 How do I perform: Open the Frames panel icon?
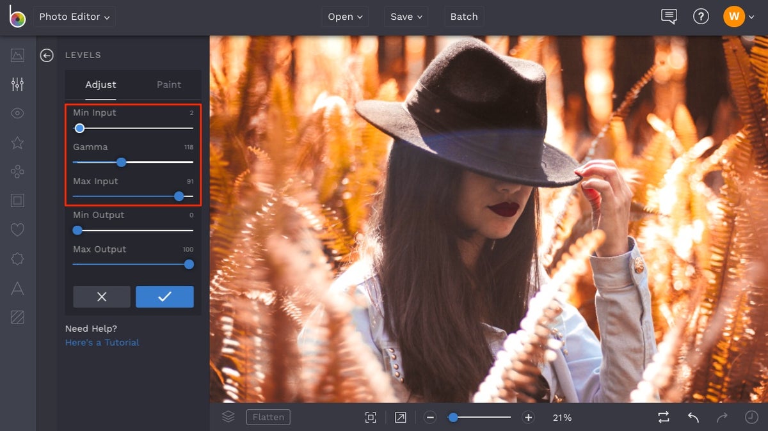point(17,200)
